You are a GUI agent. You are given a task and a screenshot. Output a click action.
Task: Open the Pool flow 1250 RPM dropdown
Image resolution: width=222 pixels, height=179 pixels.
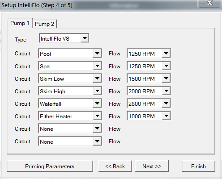[x=149, y=53]
